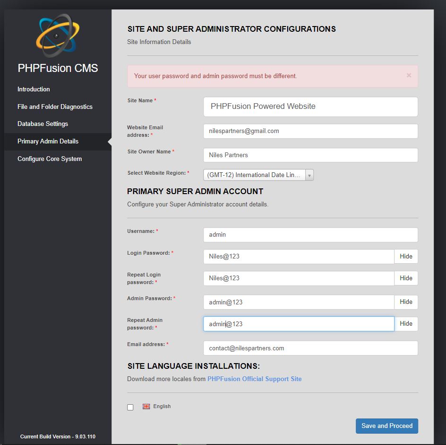Click the UK flag icon
This screenshot has width=446, height=445.
(146, 406)
